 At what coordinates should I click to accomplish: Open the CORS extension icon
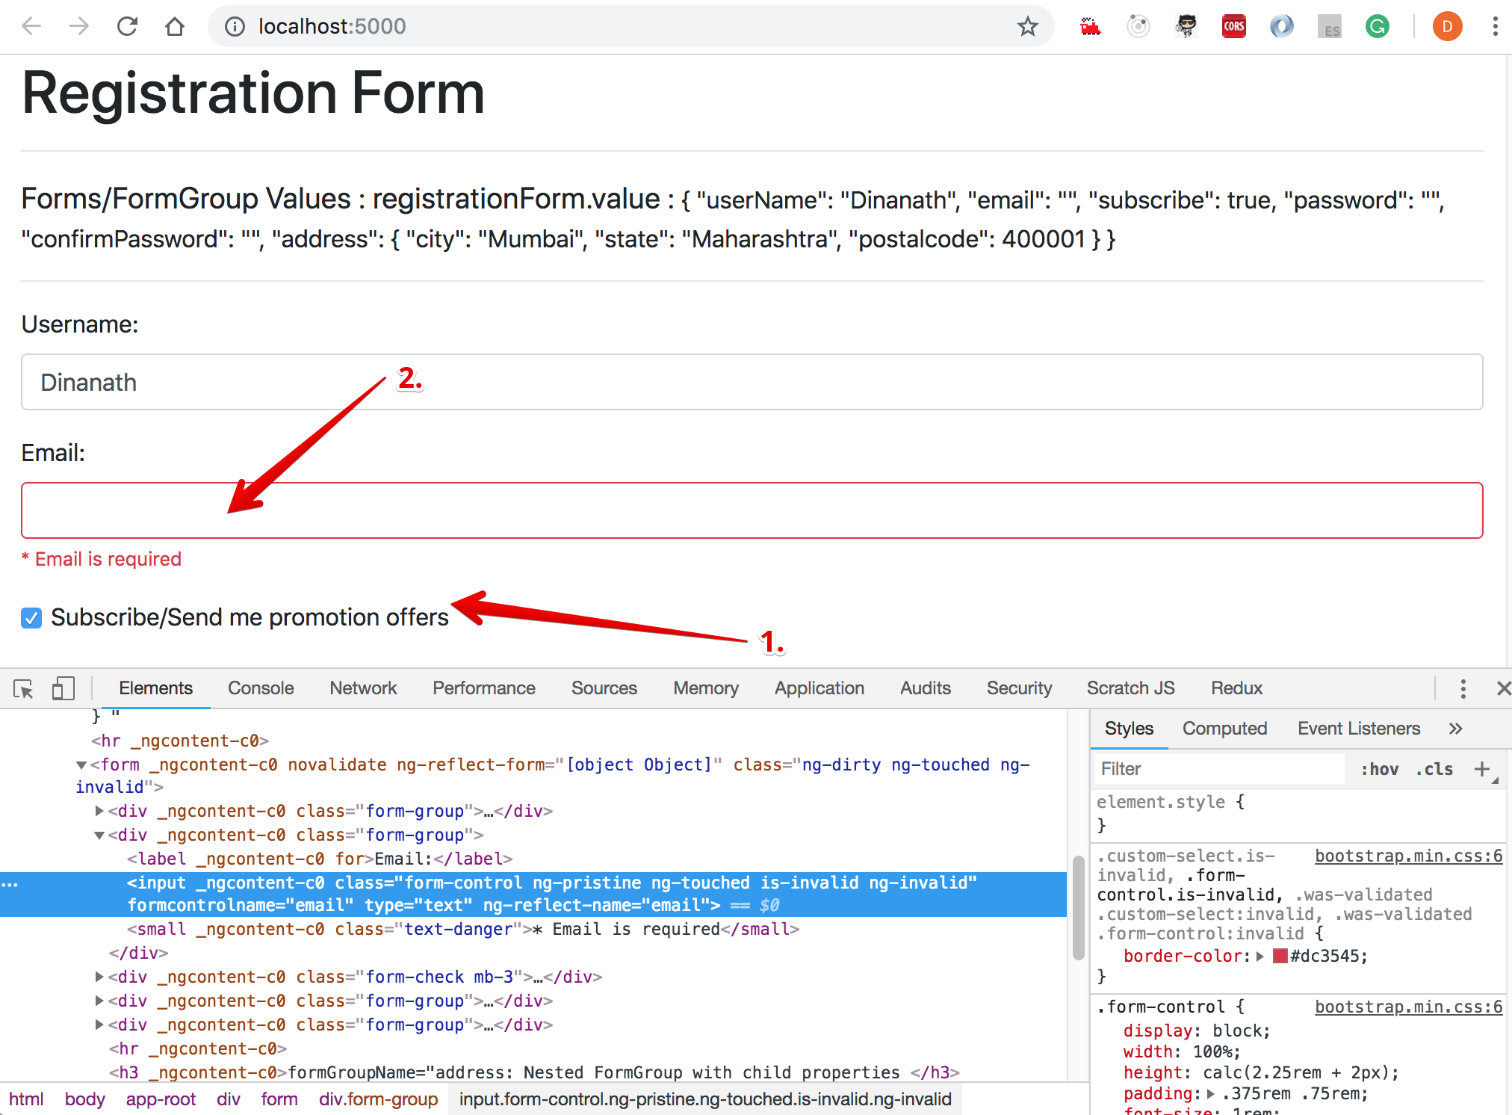click(1233, 27)
